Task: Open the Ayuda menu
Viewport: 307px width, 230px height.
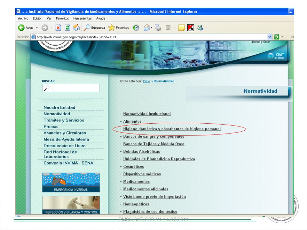Action: [x=101, y=19]
